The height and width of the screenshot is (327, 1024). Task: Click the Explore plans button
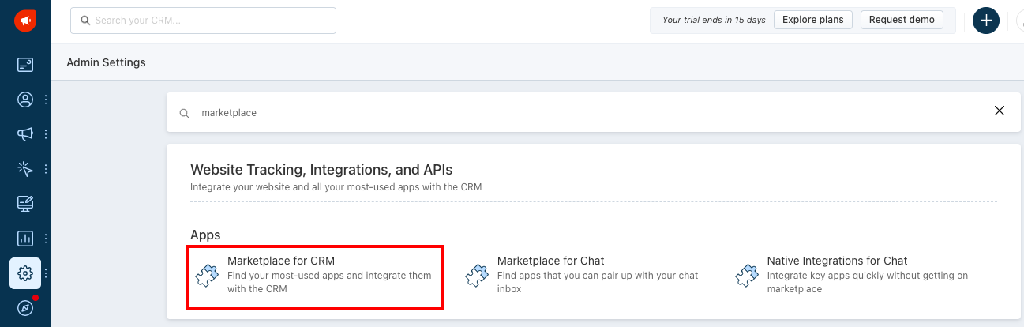tap(813, 20)
